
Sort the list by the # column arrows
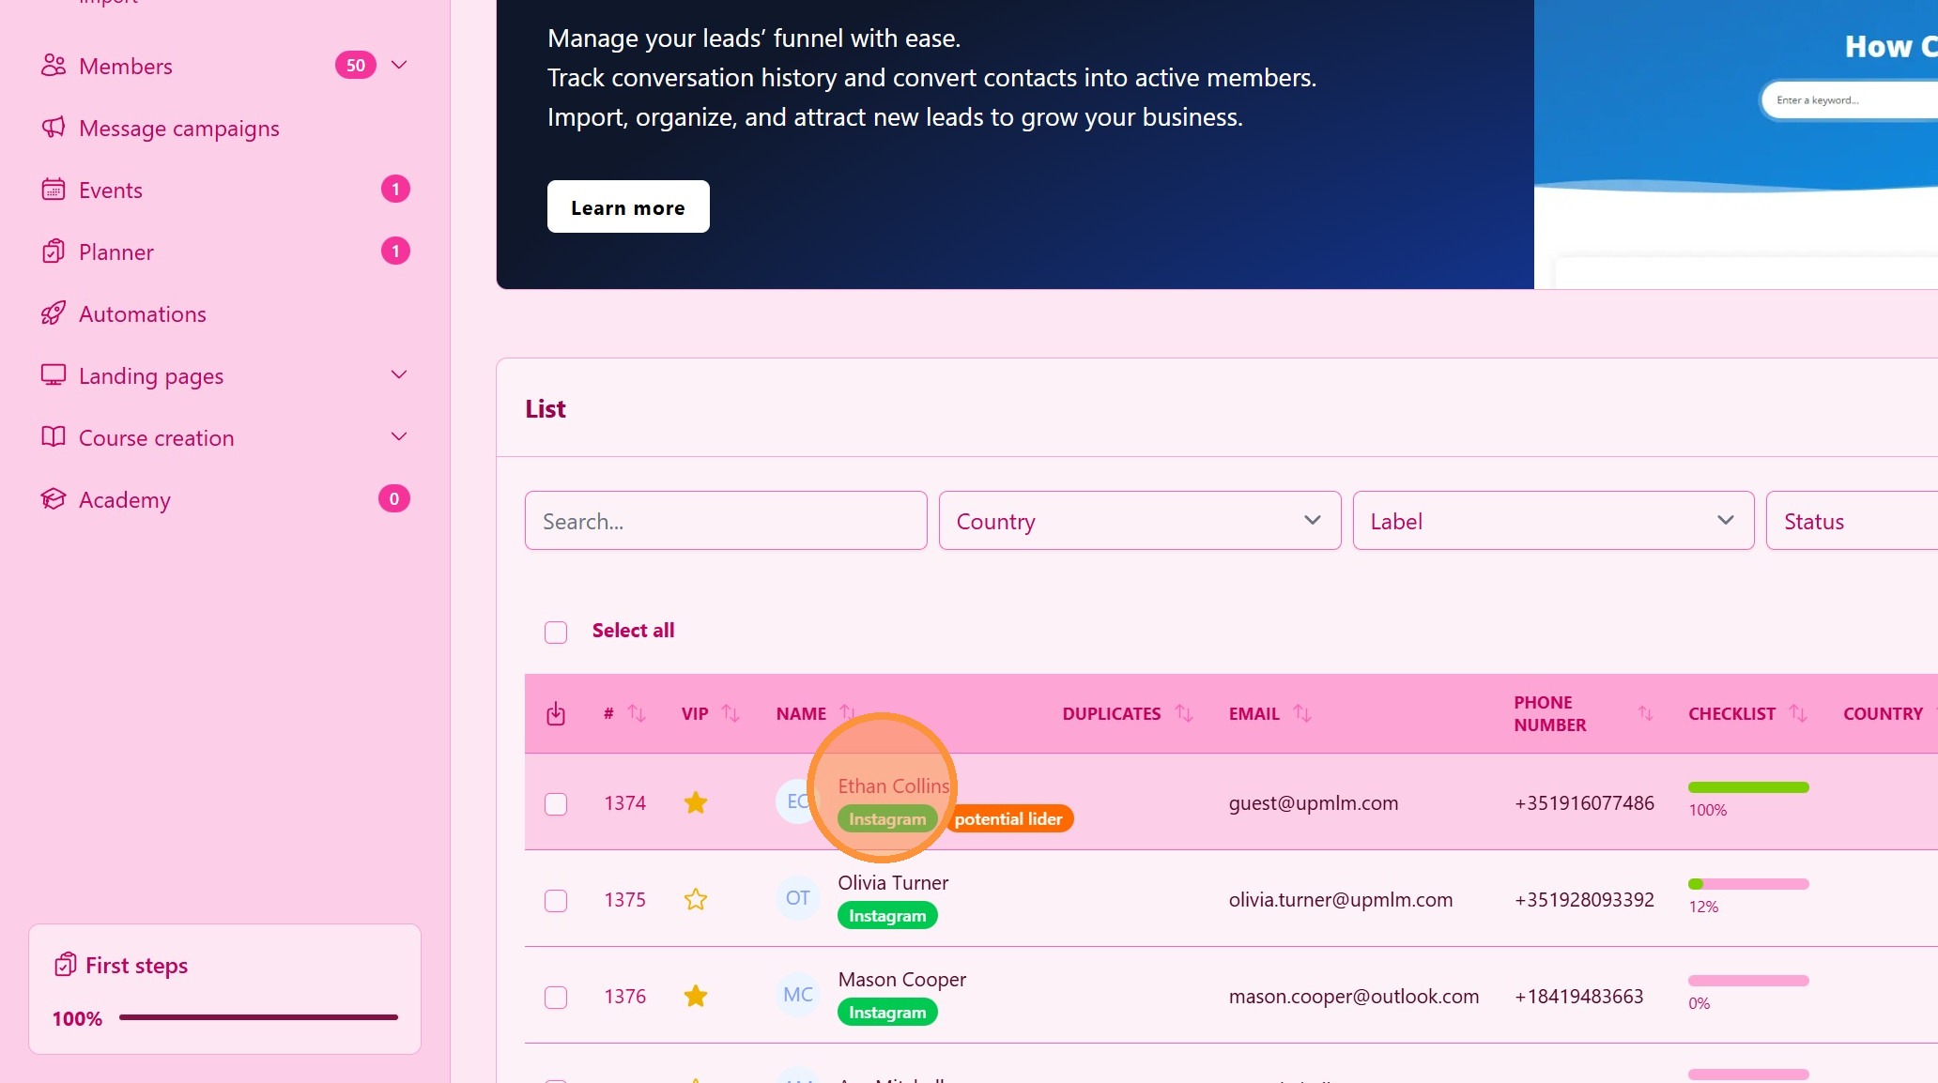coord(637,714)
